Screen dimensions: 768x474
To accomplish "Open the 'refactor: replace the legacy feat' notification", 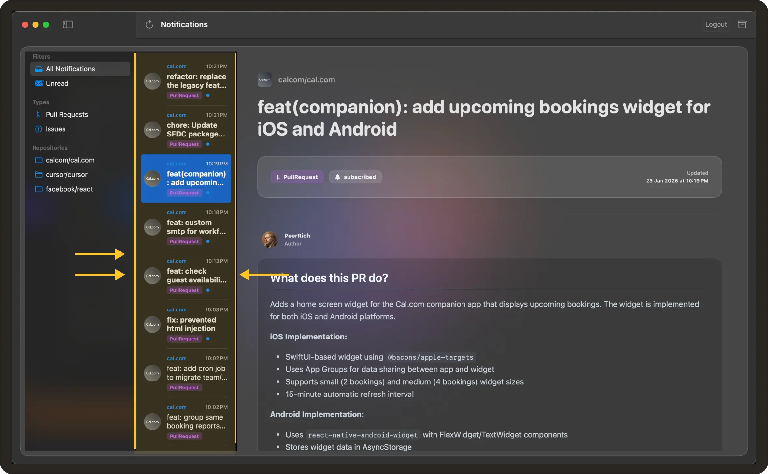I will pos(196,81).
